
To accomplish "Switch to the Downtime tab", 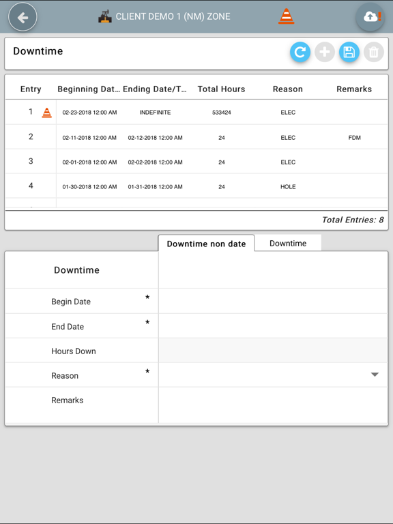I will click(288, 243).
